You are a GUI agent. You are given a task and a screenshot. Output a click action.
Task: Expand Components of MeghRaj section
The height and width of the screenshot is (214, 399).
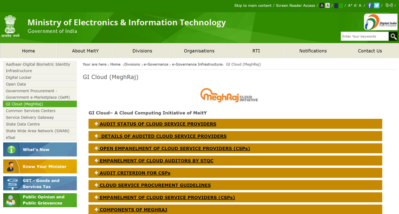point(235,210)
